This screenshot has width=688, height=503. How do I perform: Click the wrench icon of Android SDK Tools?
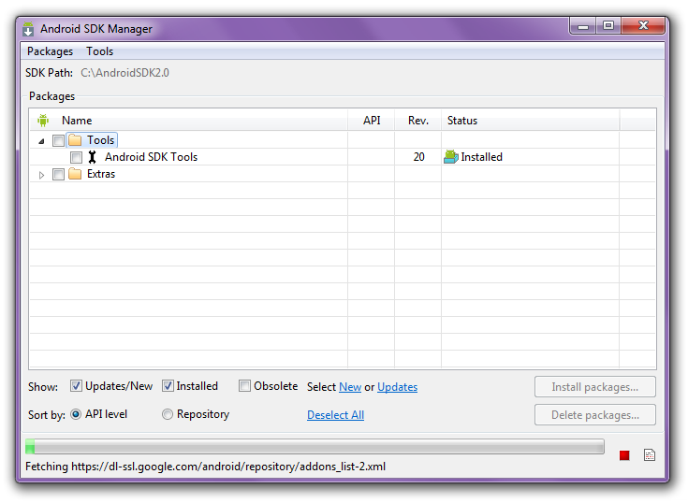click(x=92, y=157)
